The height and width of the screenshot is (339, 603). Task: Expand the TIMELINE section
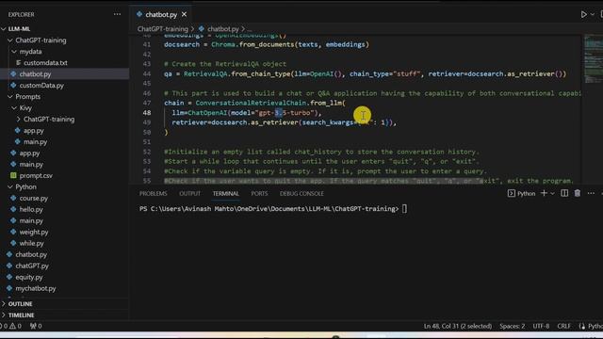[x=21, y=315]
